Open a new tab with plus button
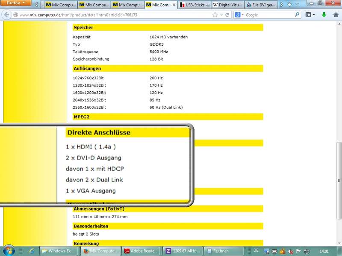342x256 pixels. 290,5
